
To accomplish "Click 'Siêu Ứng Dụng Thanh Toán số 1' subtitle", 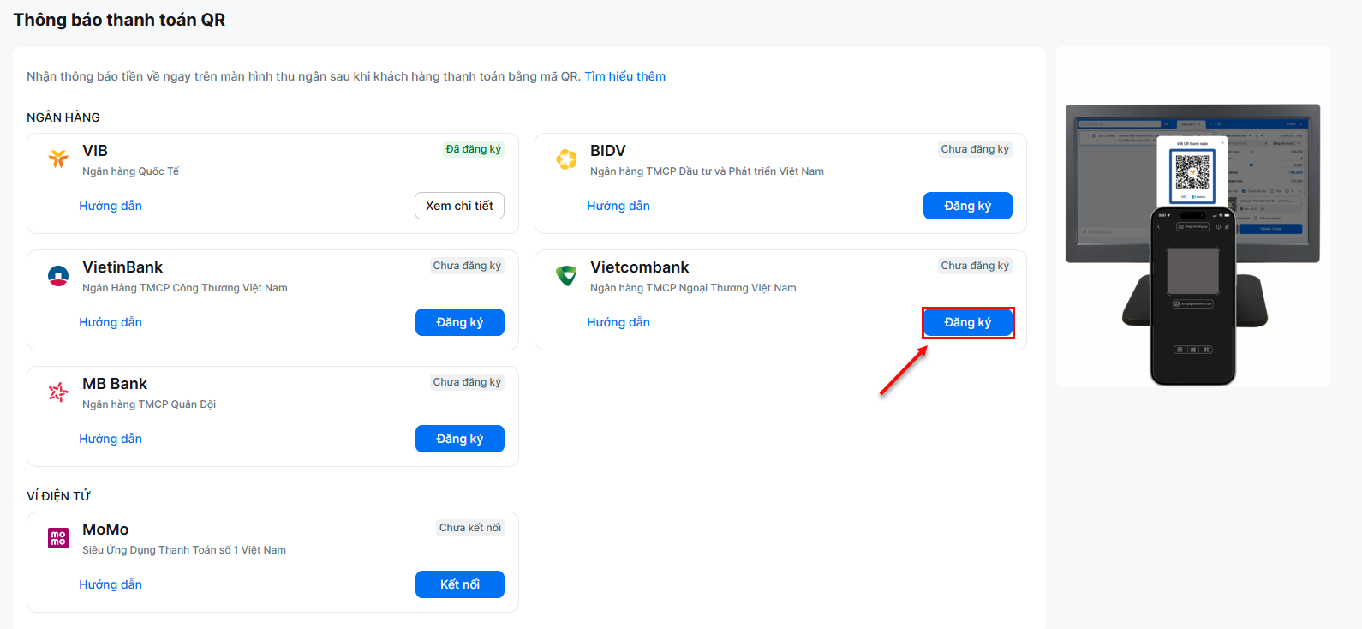I will 184,550.
